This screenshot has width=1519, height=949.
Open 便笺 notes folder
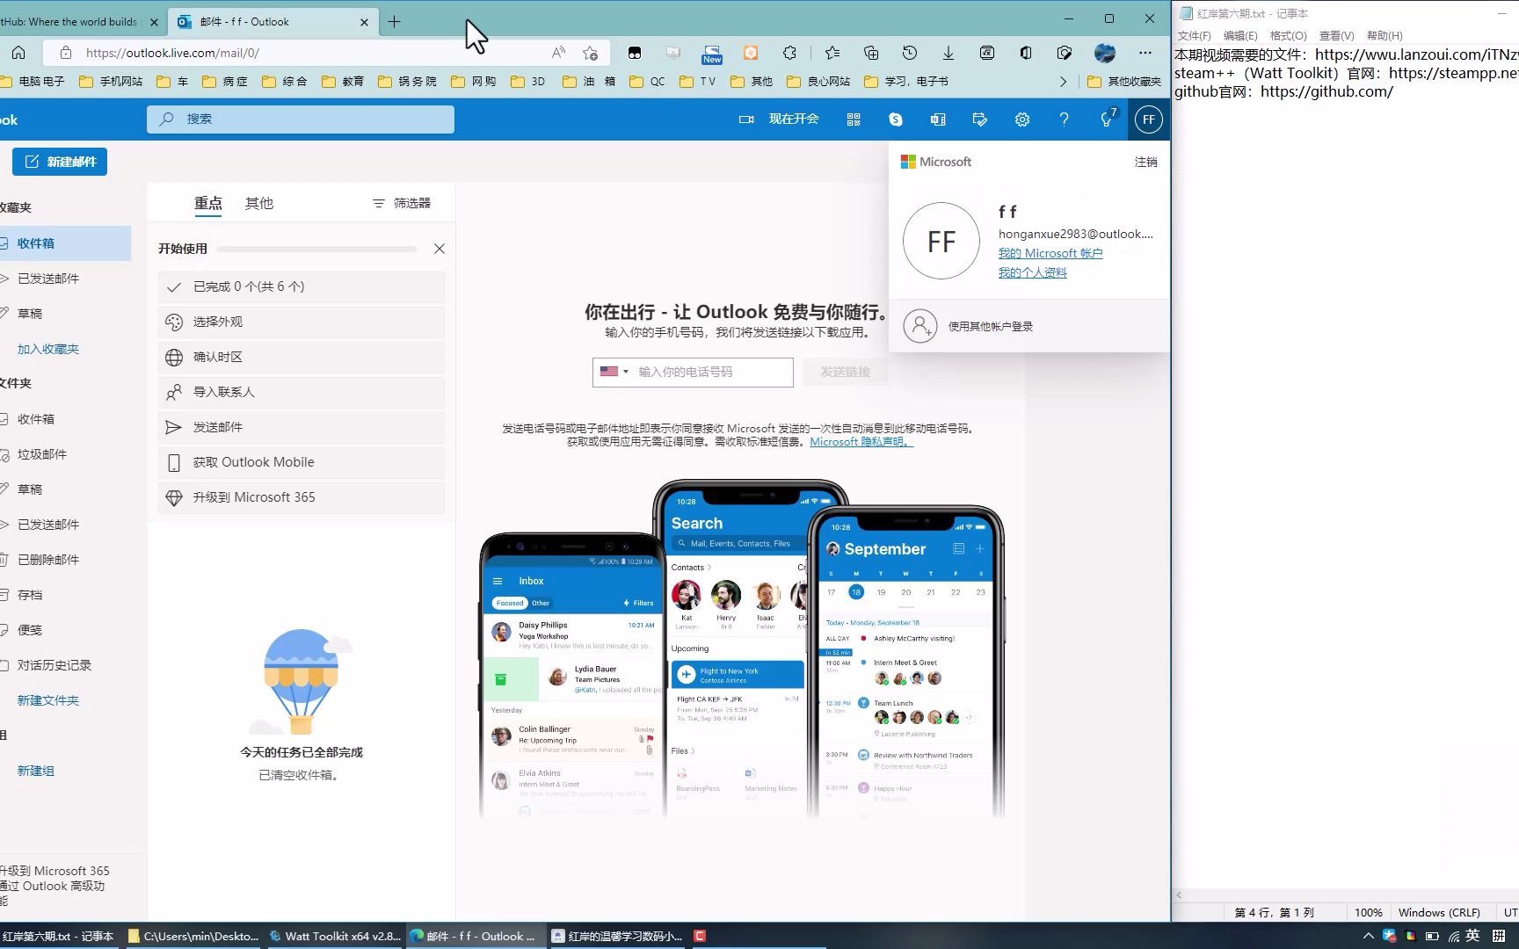click(x=65, y=630)
